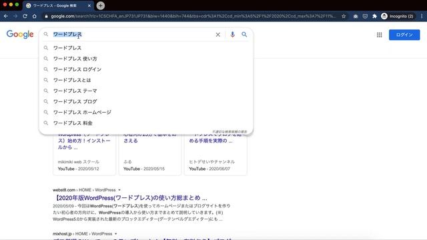Reload the page with refresh icon
Viewport: 427px width, 240px height.
(x=25, y=16)
